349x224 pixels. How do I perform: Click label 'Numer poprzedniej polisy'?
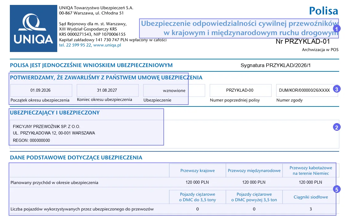(x=235, y=100)
